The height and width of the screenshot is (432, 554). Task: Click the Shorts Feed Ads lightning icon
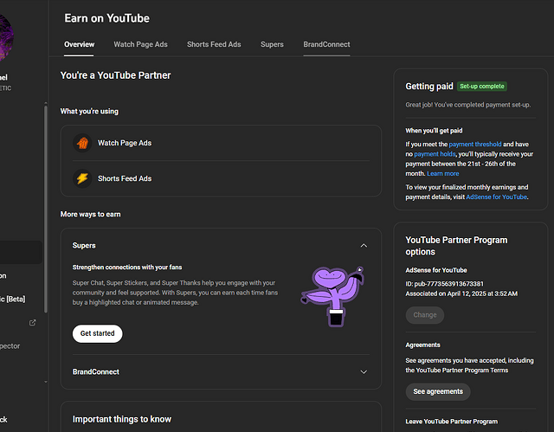(x=82, y=178)
